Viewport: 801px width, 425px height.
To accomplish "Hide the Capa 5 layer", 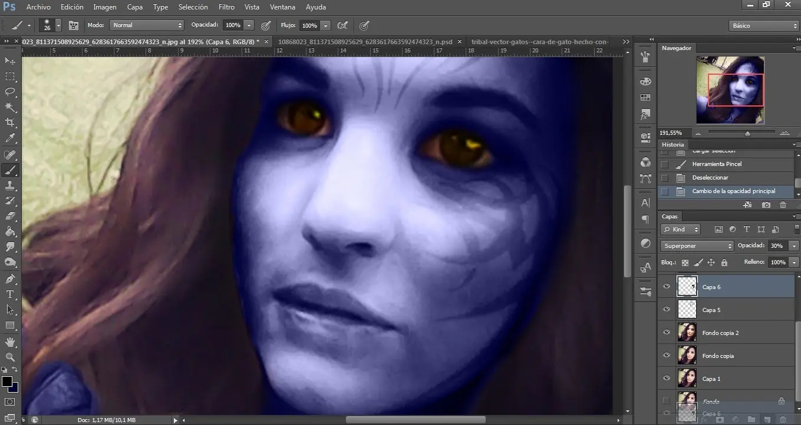I will click(667, 310).
